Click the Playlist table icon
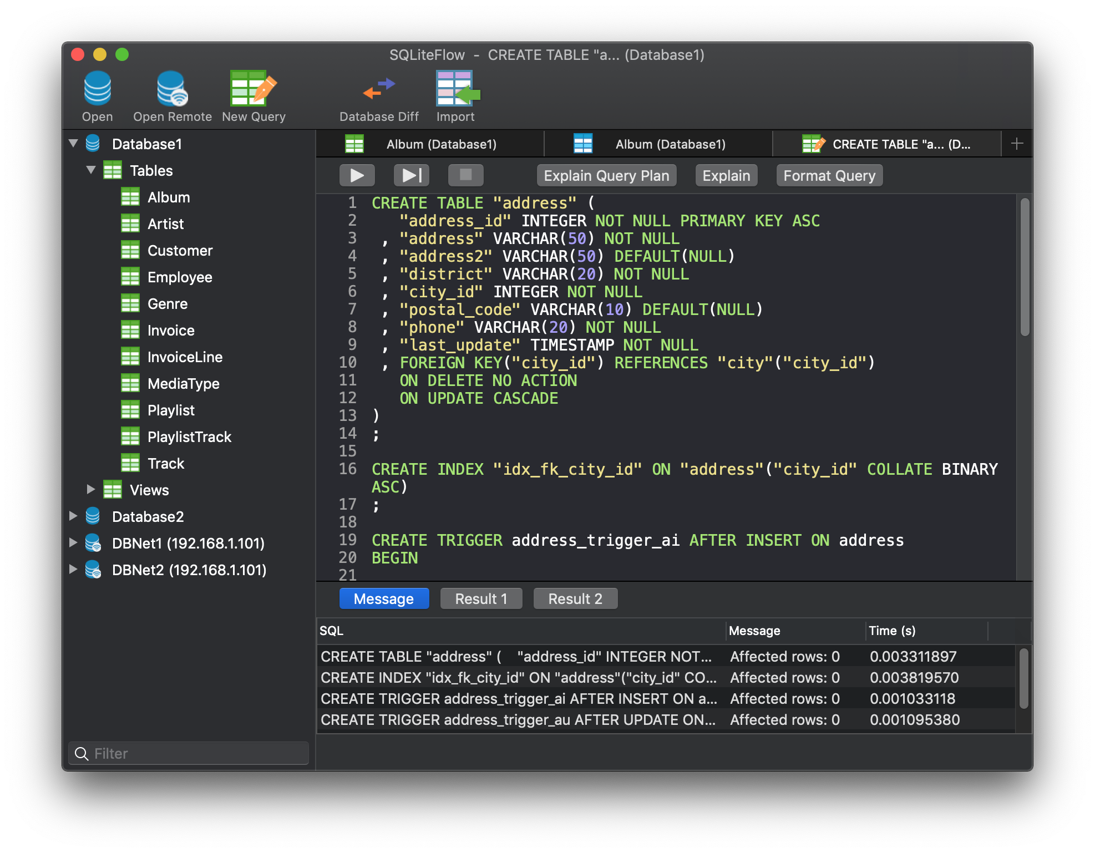Image resolution: width=1095 pixels, height=853 pixels. point(130,410)
